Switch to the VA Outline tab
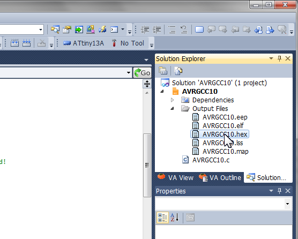This screenshot has height=239, width=298. (x=220, y=177)
